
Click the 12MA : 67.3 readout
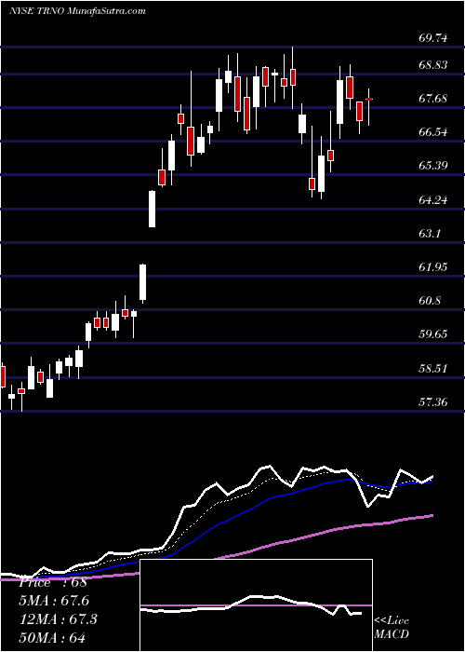pyautogui.click(x=58, y=619)
